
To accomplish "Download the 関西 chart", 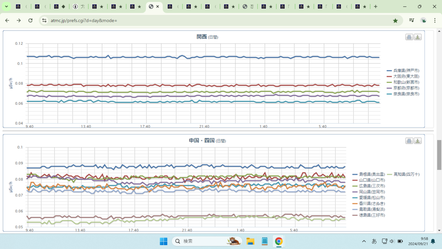I will pyautogui.click(x=418, y=37).
